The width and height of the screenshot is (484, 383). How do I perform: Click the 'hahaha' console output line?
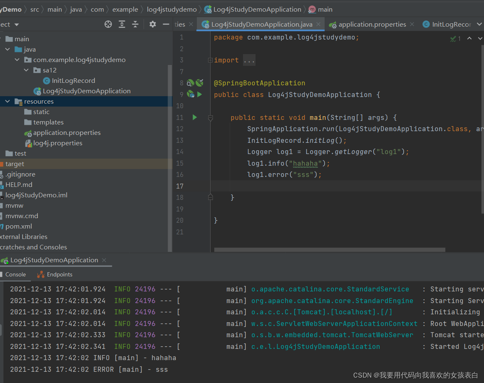[93, 358]
